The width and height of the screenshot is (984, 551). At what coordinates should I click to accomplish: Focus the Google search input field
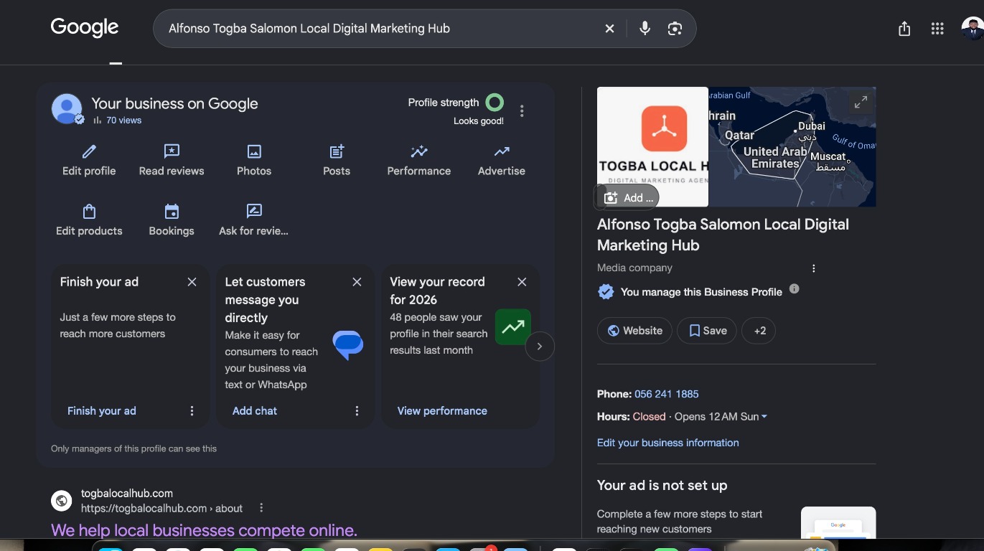tap(380, 29)
